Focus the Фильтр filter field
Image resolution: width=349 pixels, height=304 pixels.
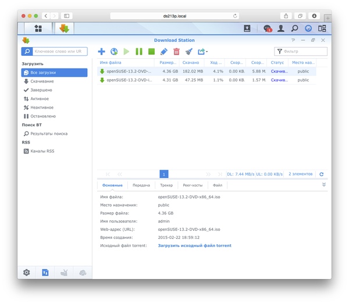point(301,51)
